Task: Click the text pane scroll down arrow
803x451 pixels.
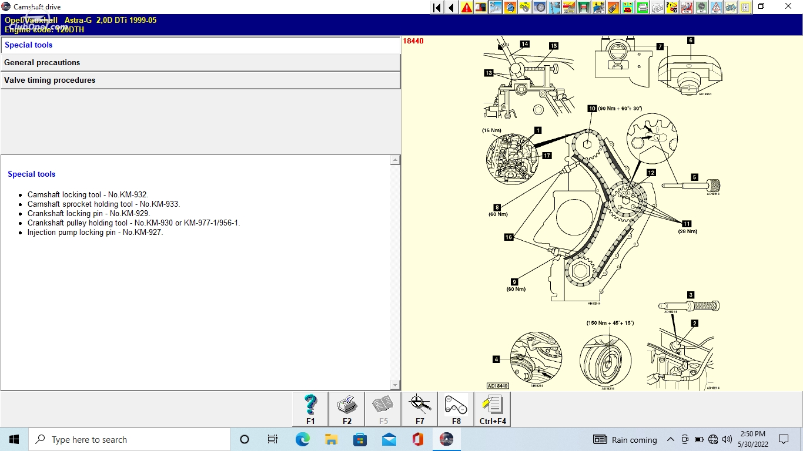Action: tap(395, 385)
